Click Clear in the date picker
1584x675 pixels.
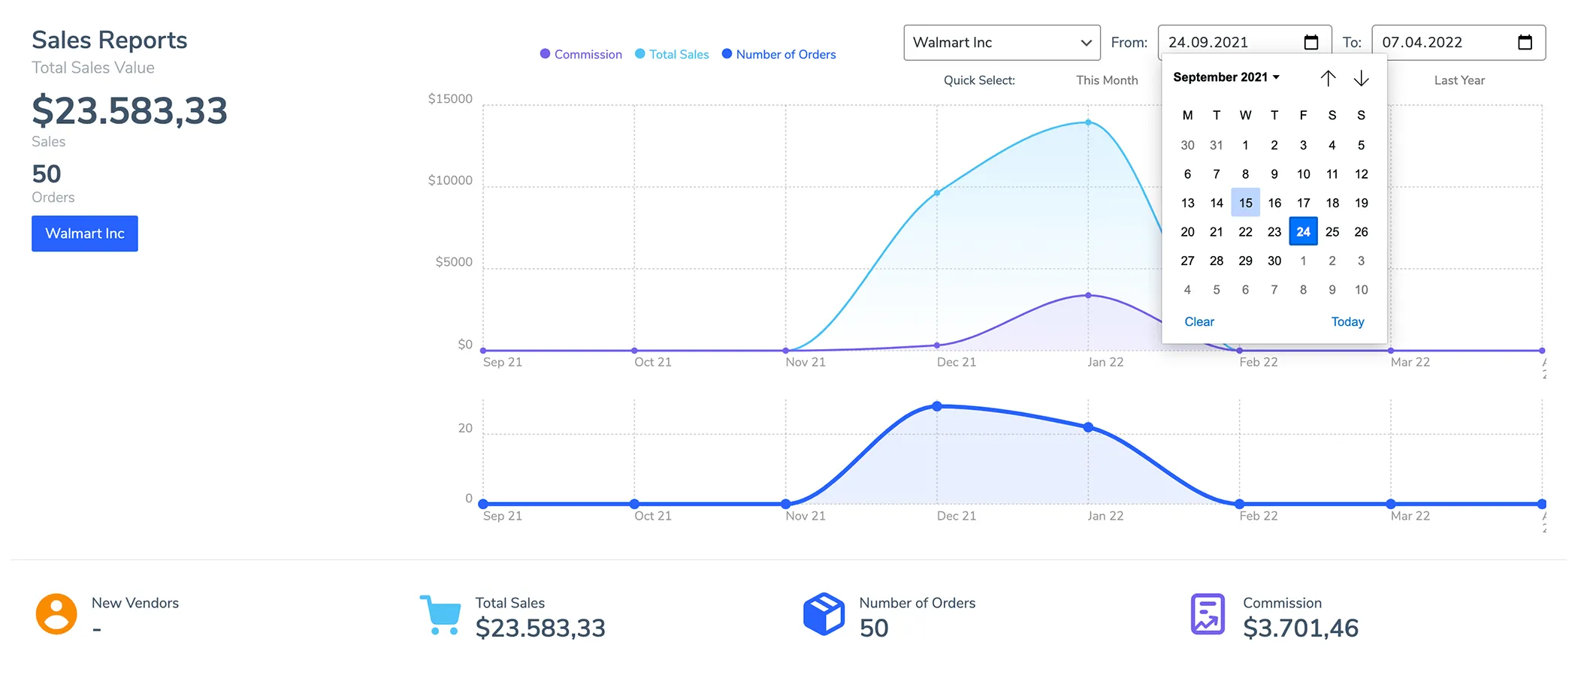tap(1199, 321)
